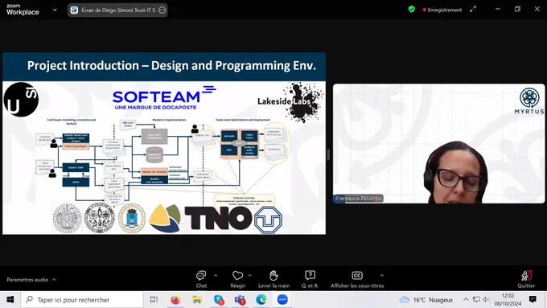Open the Zoom Workplace dropdown chevron
The image size is (547, 308).
pos(55,10)
